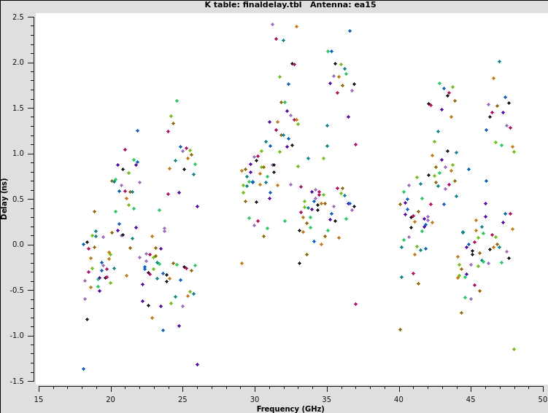Click the orange point at top near 33 GHz

pyautogui.click(x=296, y=26)
